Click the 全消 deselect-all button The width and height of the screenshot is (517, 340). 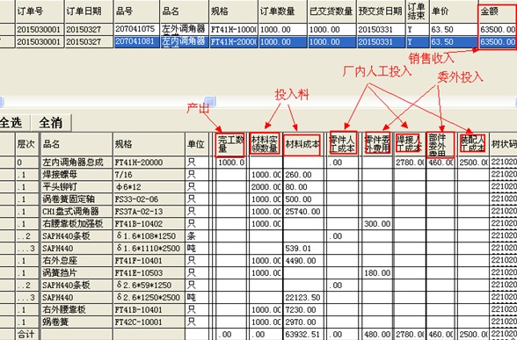coord(51,123)
